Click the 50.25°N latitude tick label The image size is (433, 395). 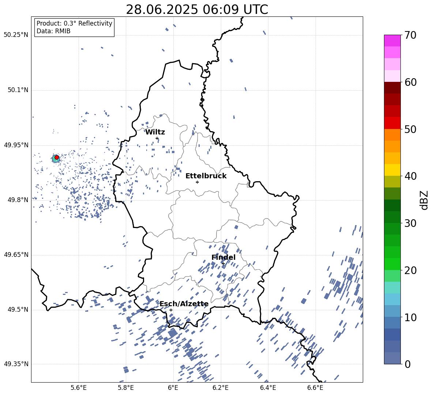click(16, 35)
